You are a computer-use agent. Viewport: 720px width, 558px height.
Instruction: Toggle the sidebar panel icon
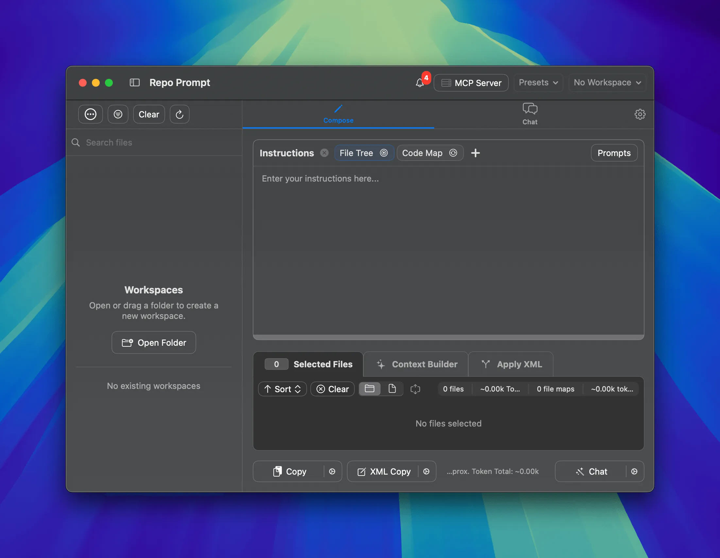click(x=134, y=82)
